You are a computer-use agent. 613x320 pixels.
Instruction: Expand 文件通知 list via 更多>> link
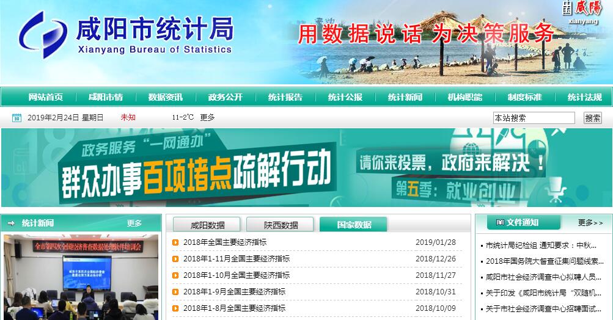pyautogui.click(x=590, y=223)
